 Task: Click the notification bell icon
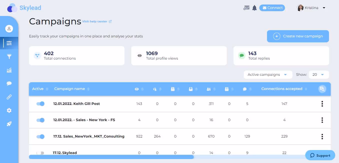(x=254, y=8)
